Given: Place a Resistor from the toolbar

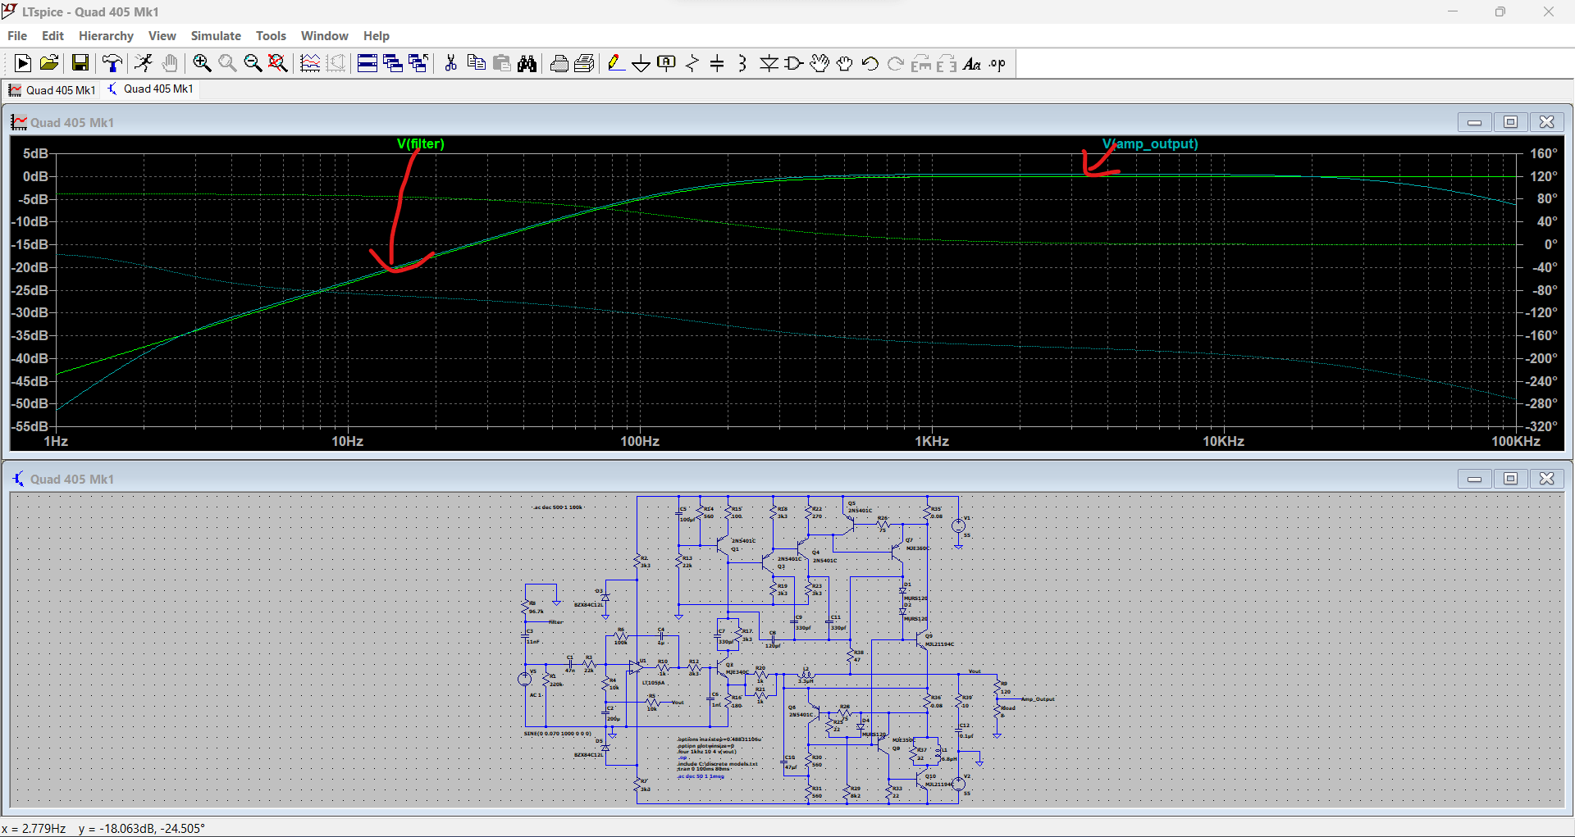Looking at the screenshot, I should click(692, 63).
